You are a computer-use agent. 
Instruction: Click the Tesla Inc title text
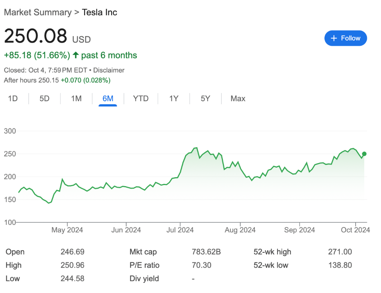click(x=99, y=12)
